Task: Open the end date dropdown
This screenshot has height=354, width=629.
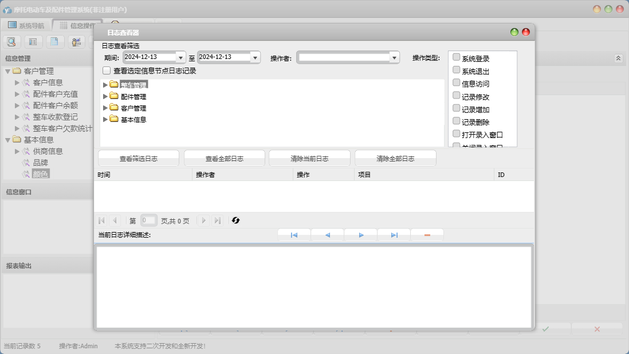Action: (x=255, y=58)
